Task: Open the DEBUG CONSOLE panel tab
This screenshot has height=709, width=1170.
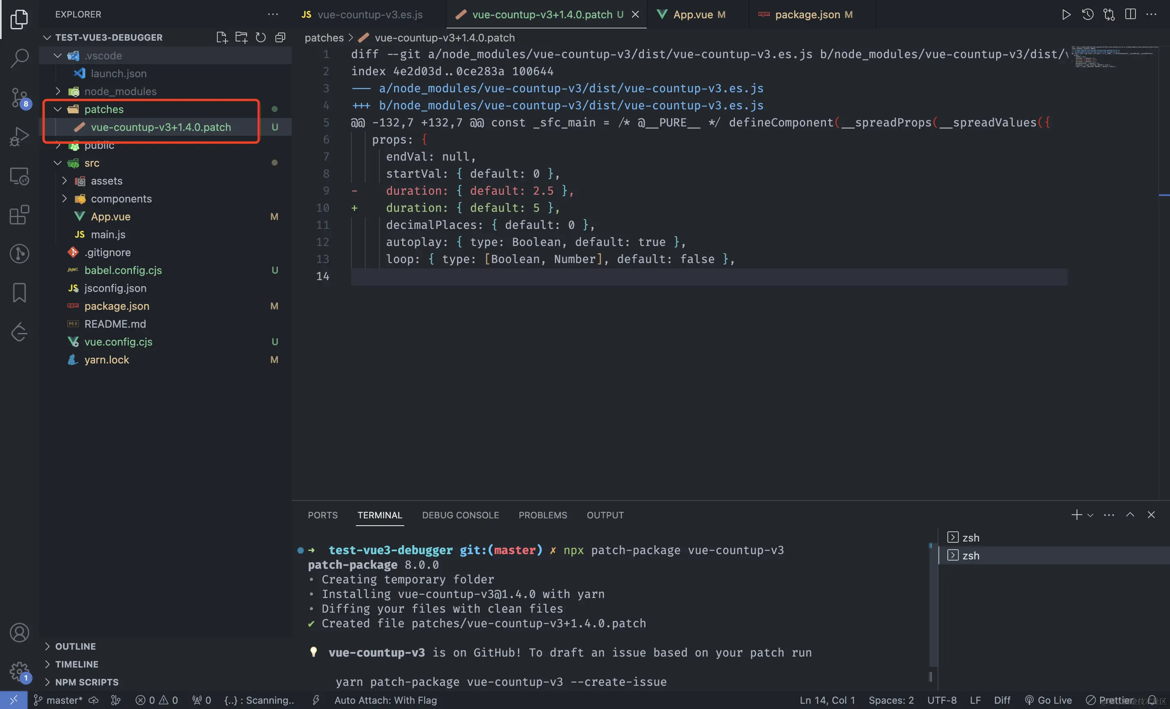Action: 460,515
